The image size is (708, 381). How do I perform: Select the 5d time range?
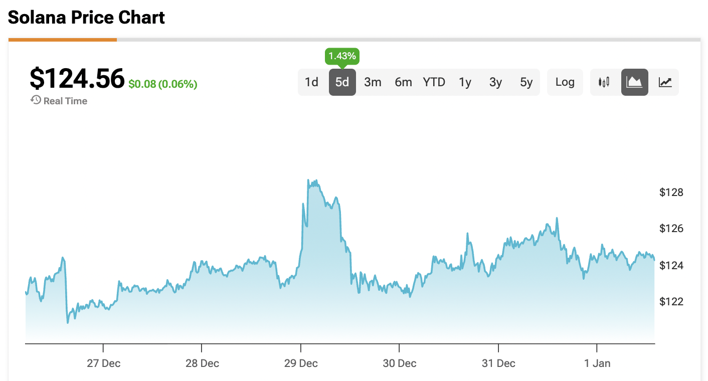342,82
